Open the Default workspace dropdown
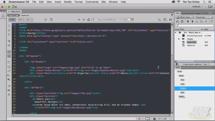 [x=197, y=7]
